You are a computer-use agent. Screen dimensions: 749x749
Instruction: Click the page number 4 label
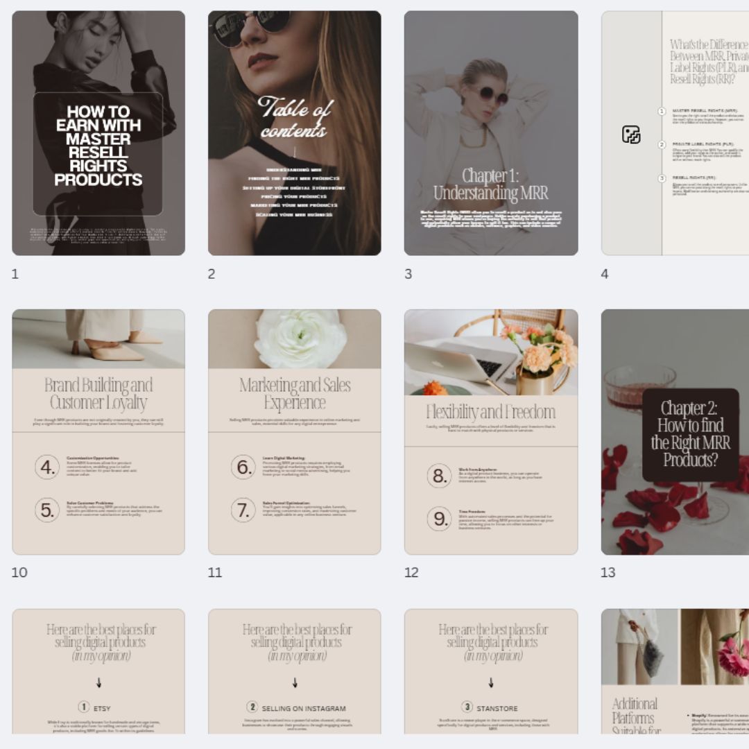click(x=605, y=274)
